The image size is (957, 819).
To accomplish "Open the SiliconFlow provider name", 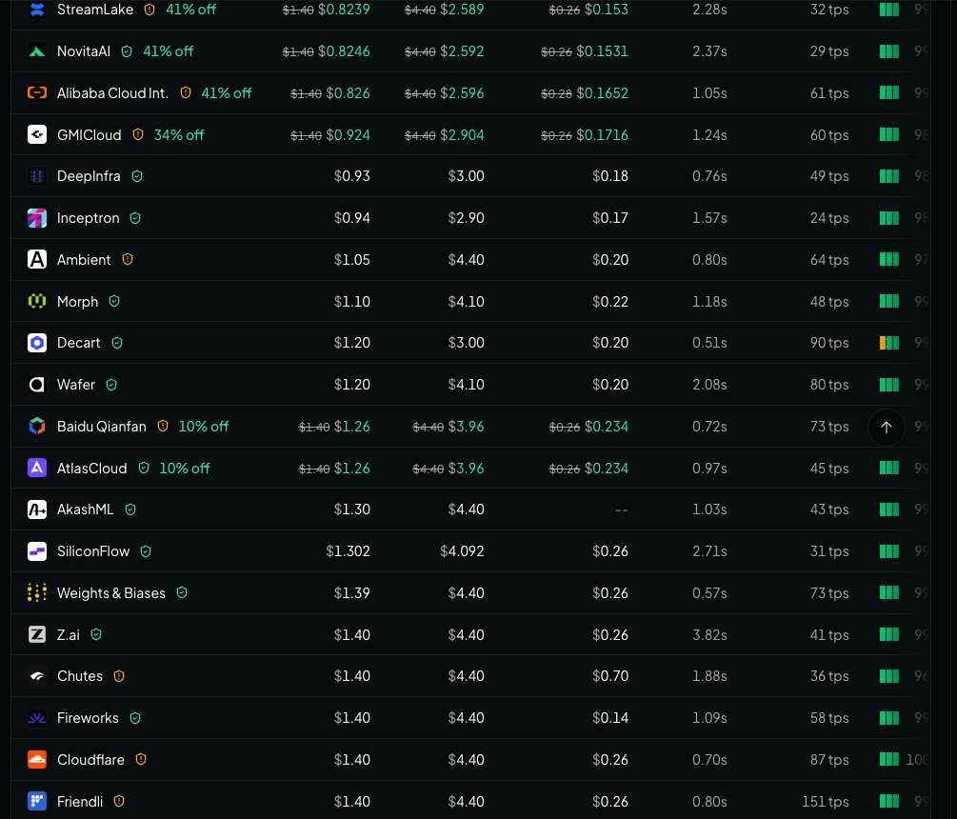I will tap(93, 551).
